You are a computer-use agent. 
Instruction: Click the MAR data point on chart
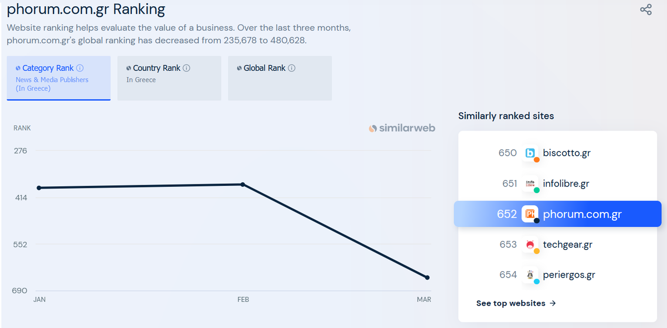click(427, 277)
